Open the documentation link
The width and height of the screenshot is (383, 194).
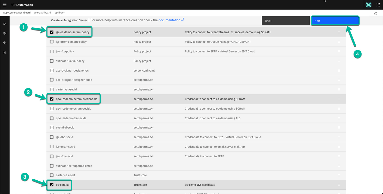[x=170, y=20]
